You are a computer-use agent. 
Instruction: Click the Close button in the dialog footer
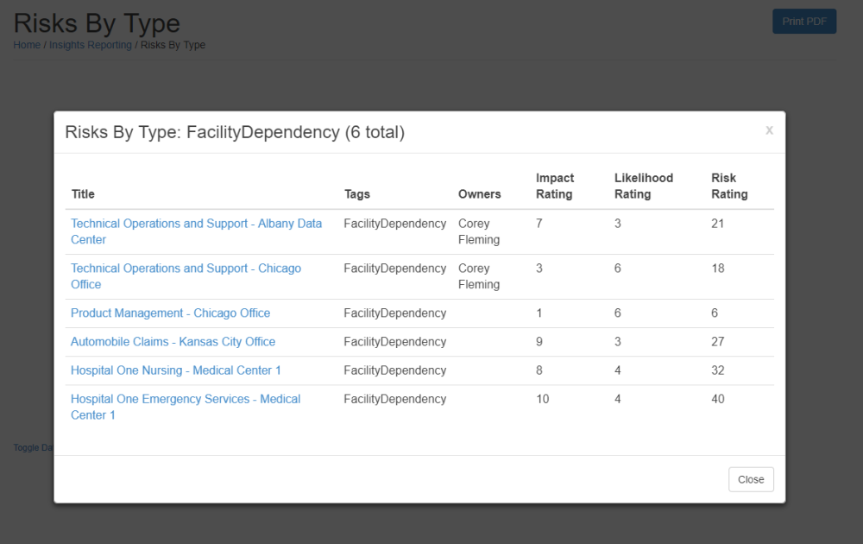[x=751, y=479]
